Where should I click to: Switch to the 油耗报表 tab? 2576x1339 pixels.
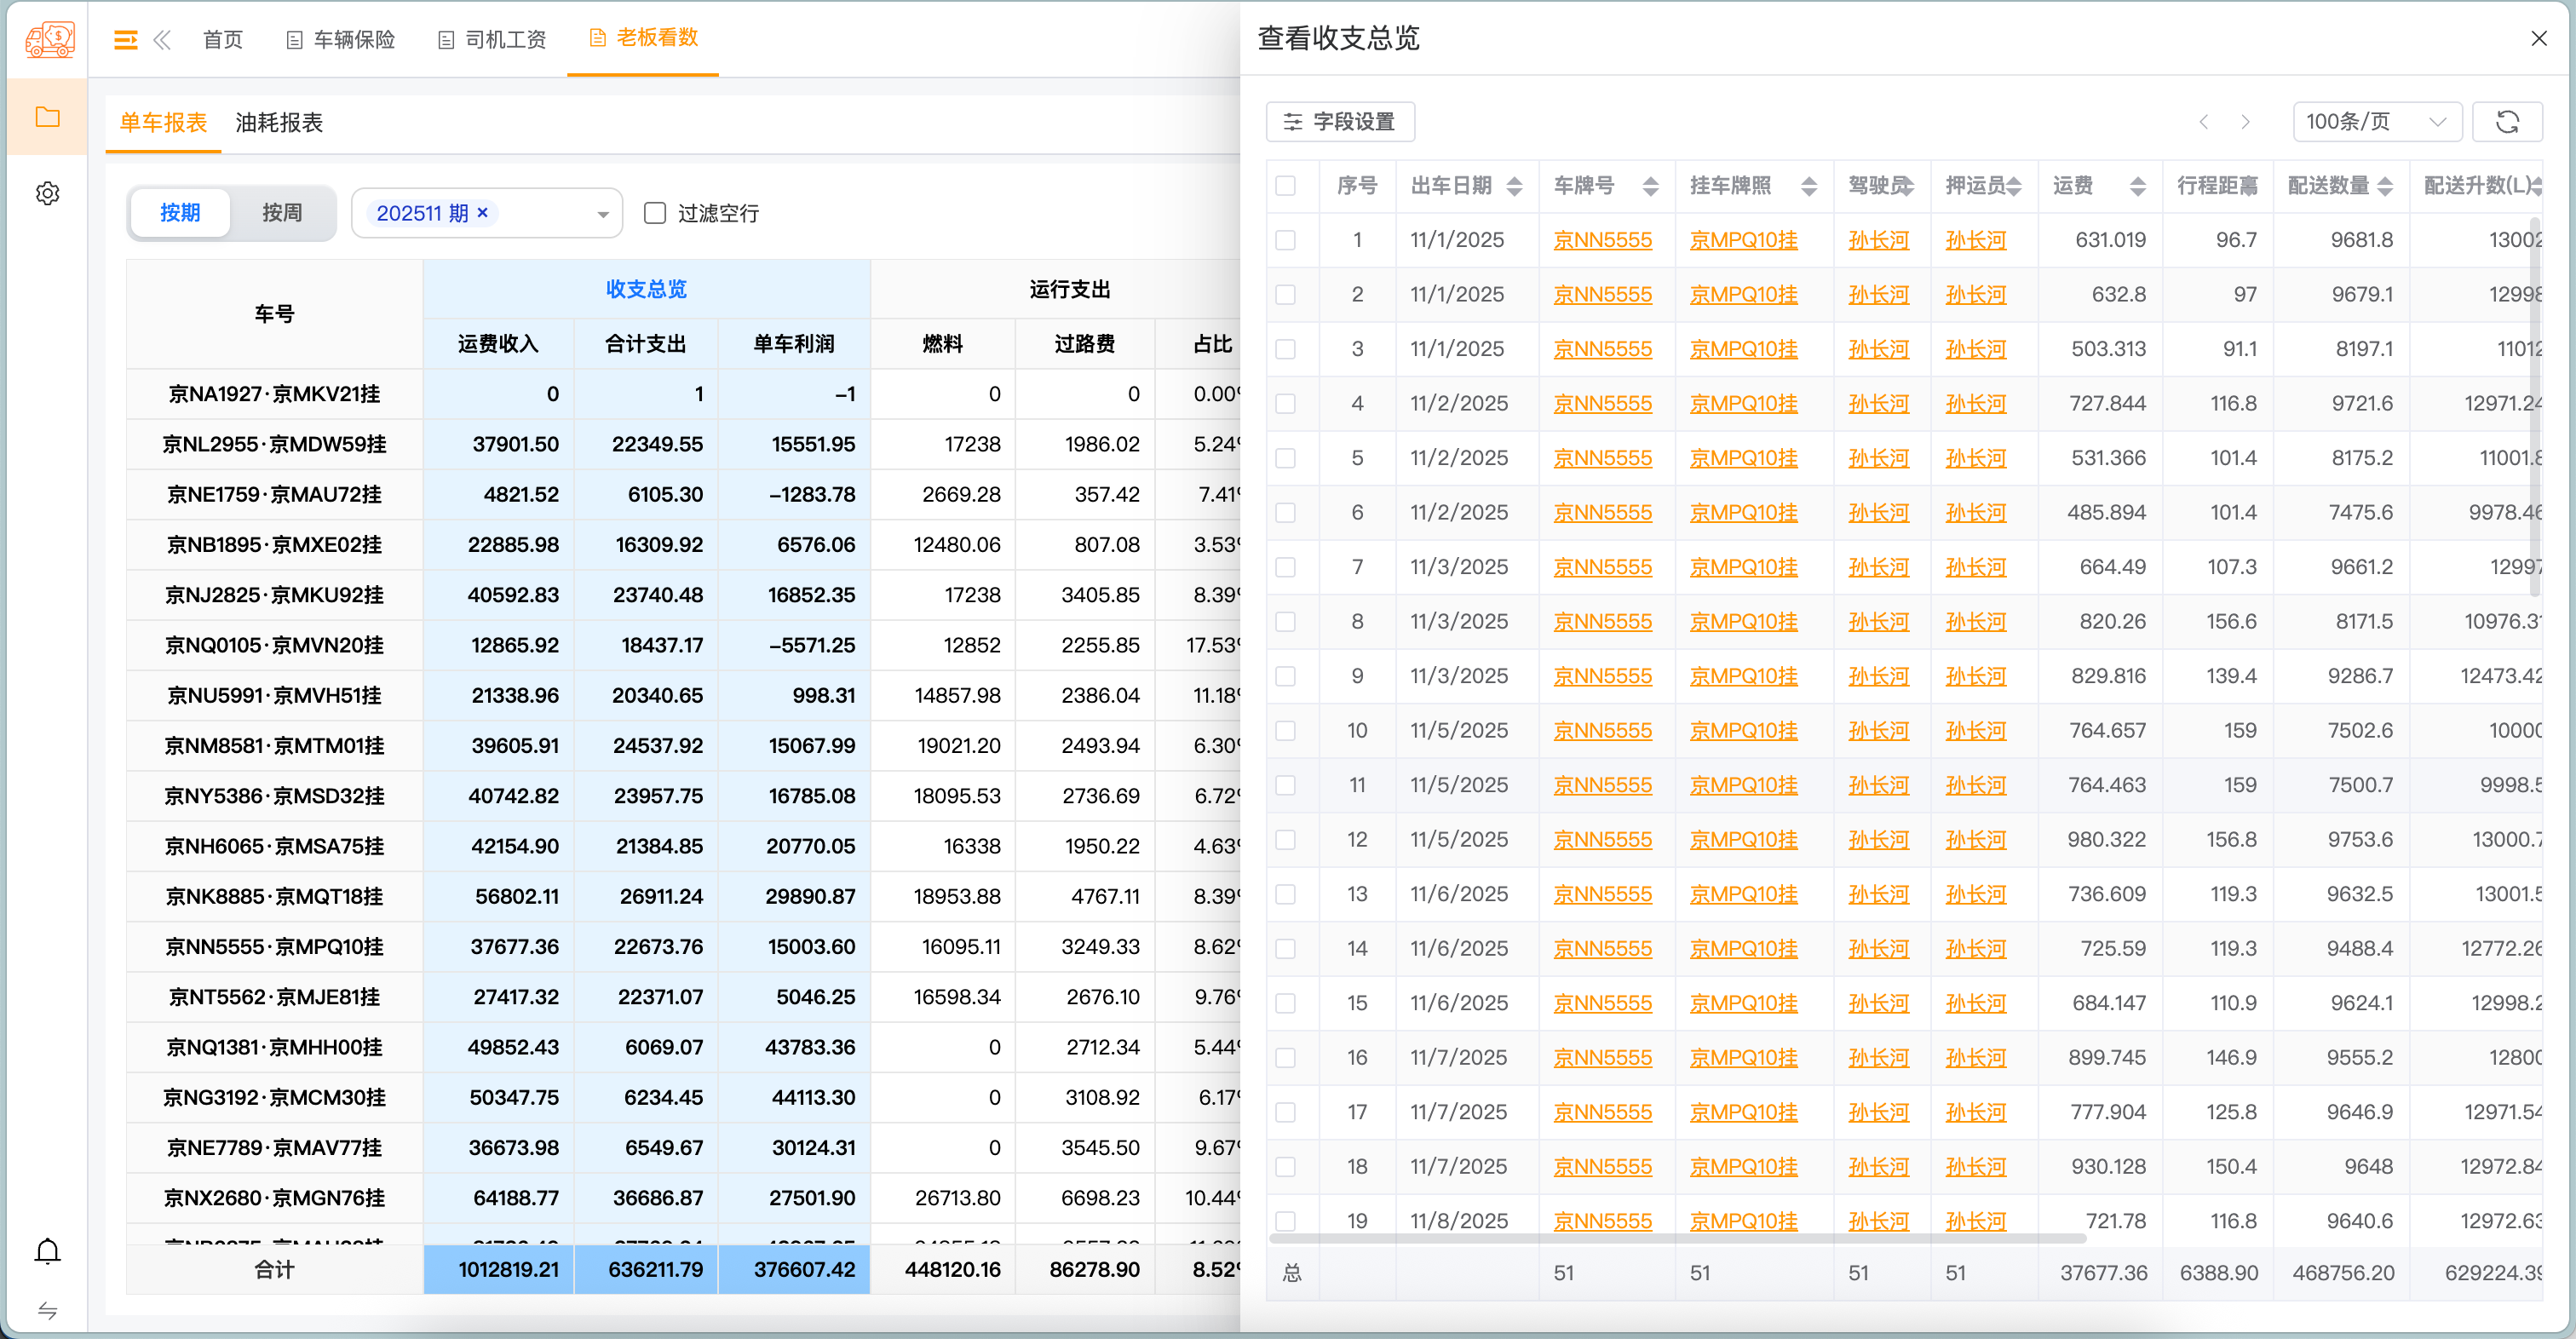coord(278,121)
